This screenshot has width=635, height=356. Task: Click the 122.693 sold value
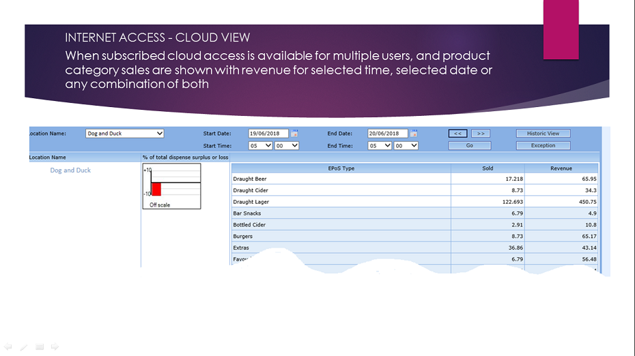click(x=513, y=202)
